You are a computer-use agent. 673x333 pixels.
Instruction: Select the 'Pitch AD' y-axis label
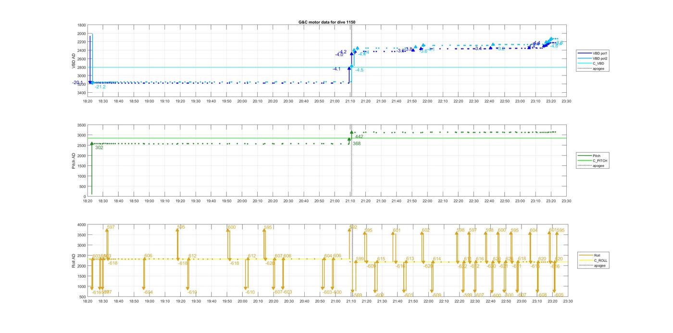click(x=74, y=160)
